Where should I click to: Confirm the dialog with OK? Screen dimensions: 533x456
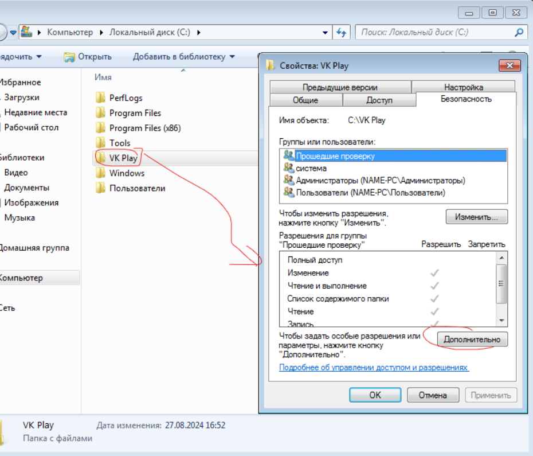point(375,395)
